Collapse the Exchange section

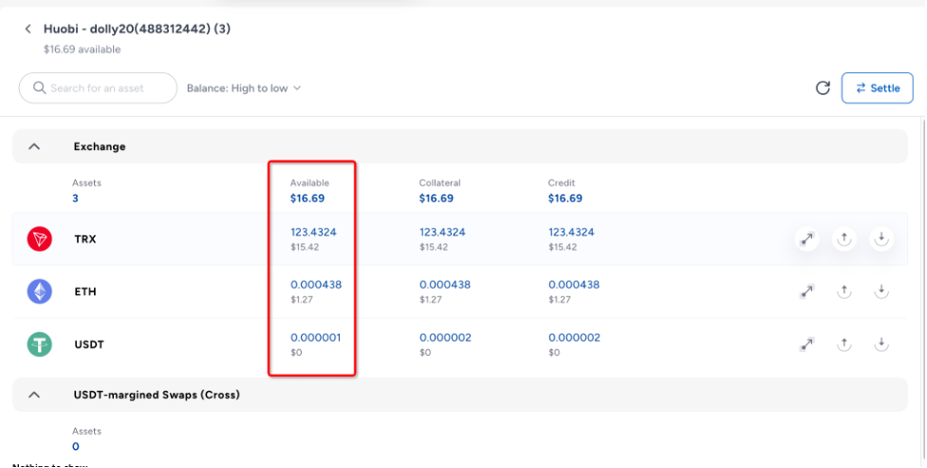point(34,147)
